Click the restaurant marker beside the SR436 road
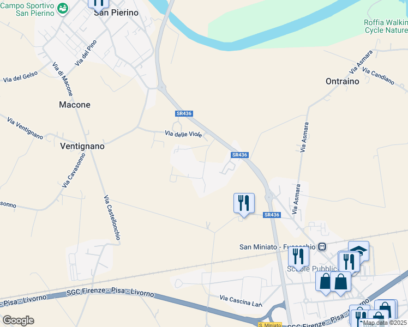The height and width of the screenshot is (327, 408). (244, 204)
